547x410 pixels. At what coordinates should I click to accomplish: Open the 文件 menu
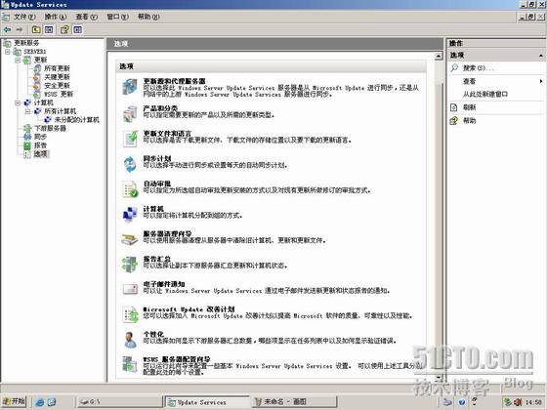point(24,17)
